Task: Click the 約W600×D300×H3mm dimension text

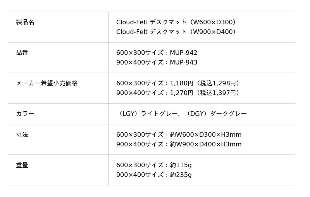Action: tap(205, 134)
